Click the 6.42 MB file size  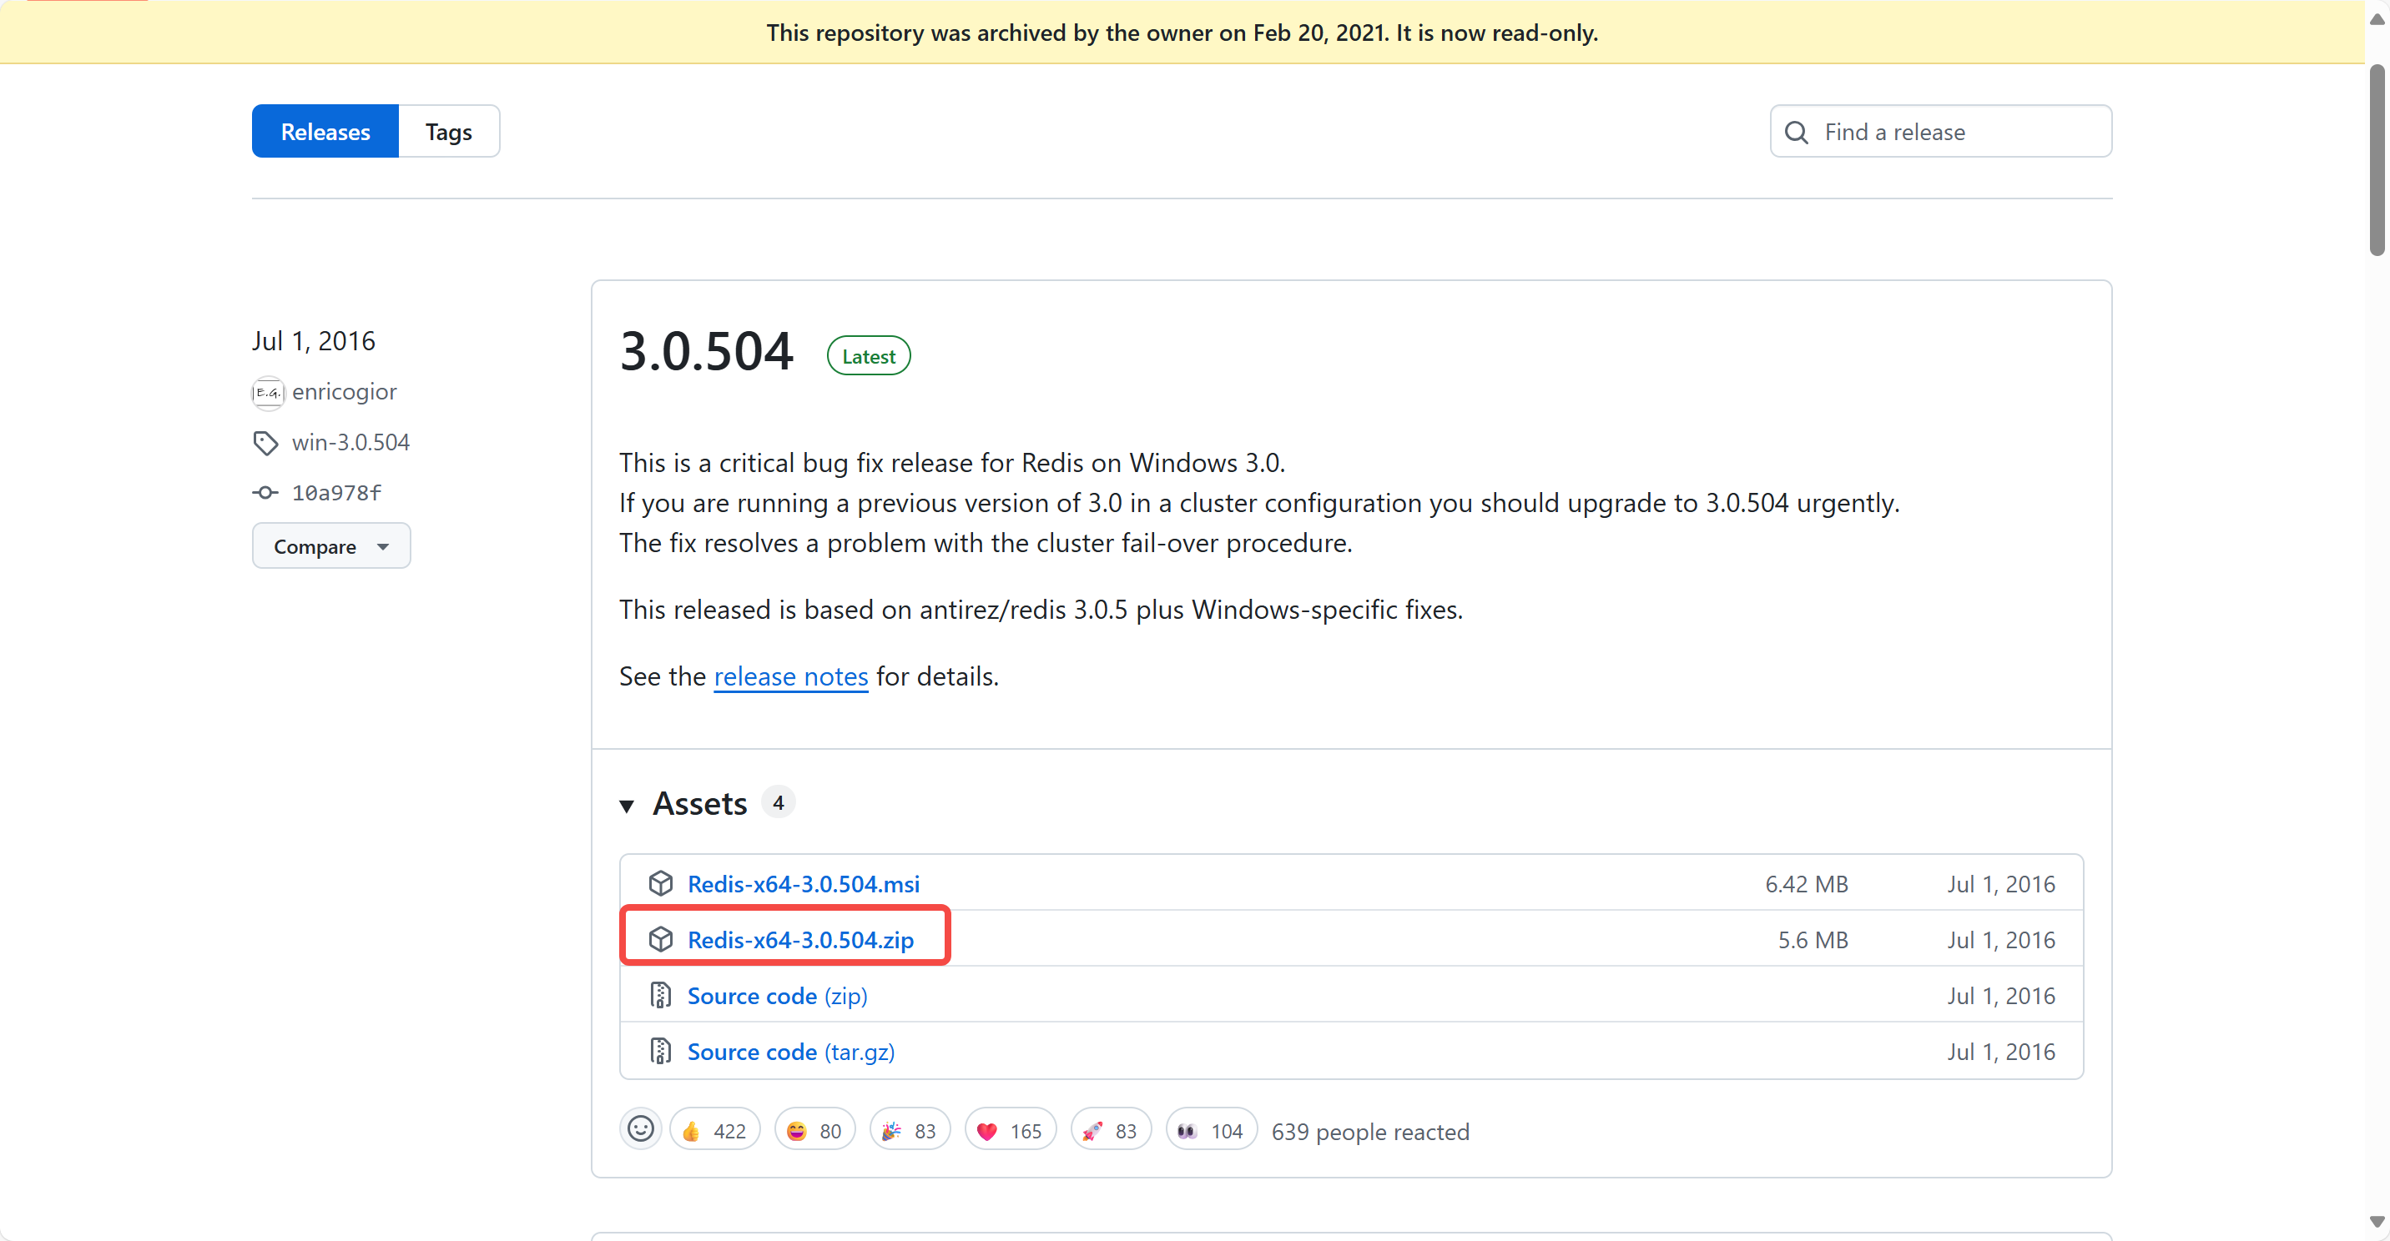tap(1807, 884)
